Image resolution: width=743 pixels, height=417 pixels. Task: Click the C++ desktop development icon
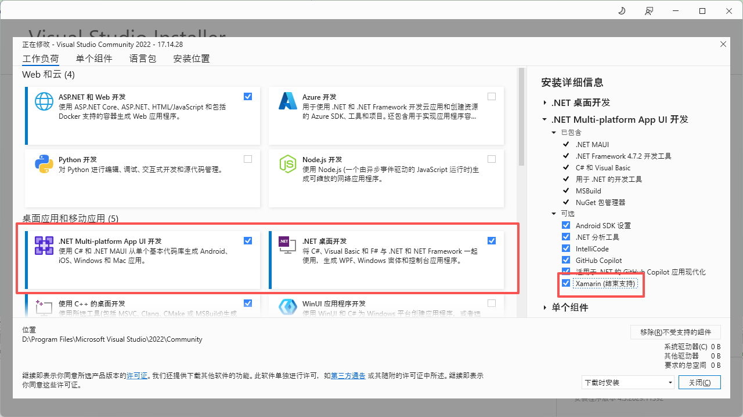click(x=44, y=307)
